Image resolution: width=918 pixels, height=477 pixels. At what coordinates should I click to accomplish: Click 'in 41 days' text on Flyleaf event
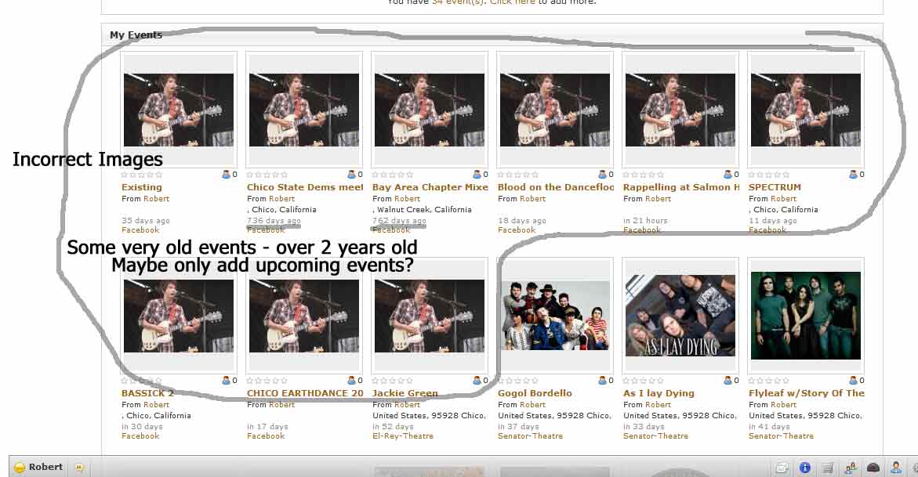769,427
